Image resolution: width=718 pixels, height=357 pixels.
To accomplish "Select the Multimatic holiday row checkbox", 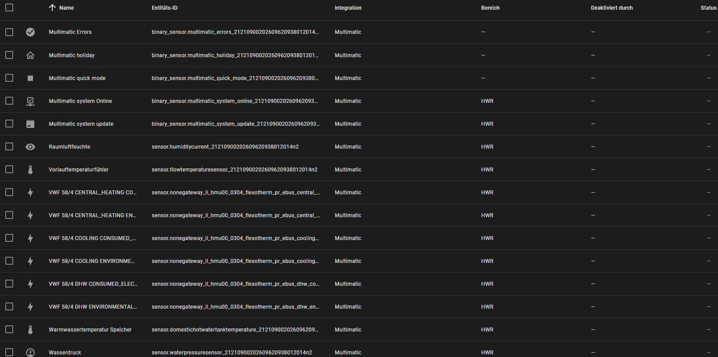I will pyautogui.click(x=9, y=55).
